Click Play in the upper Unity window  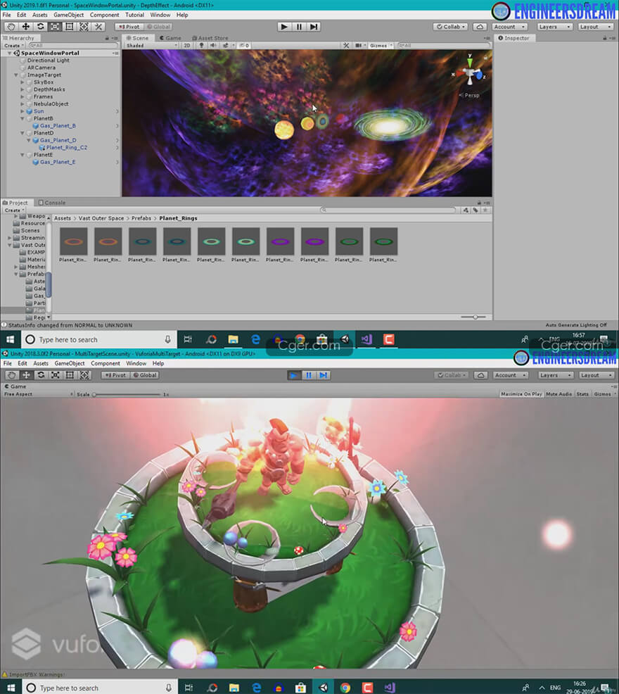(284, 27)
